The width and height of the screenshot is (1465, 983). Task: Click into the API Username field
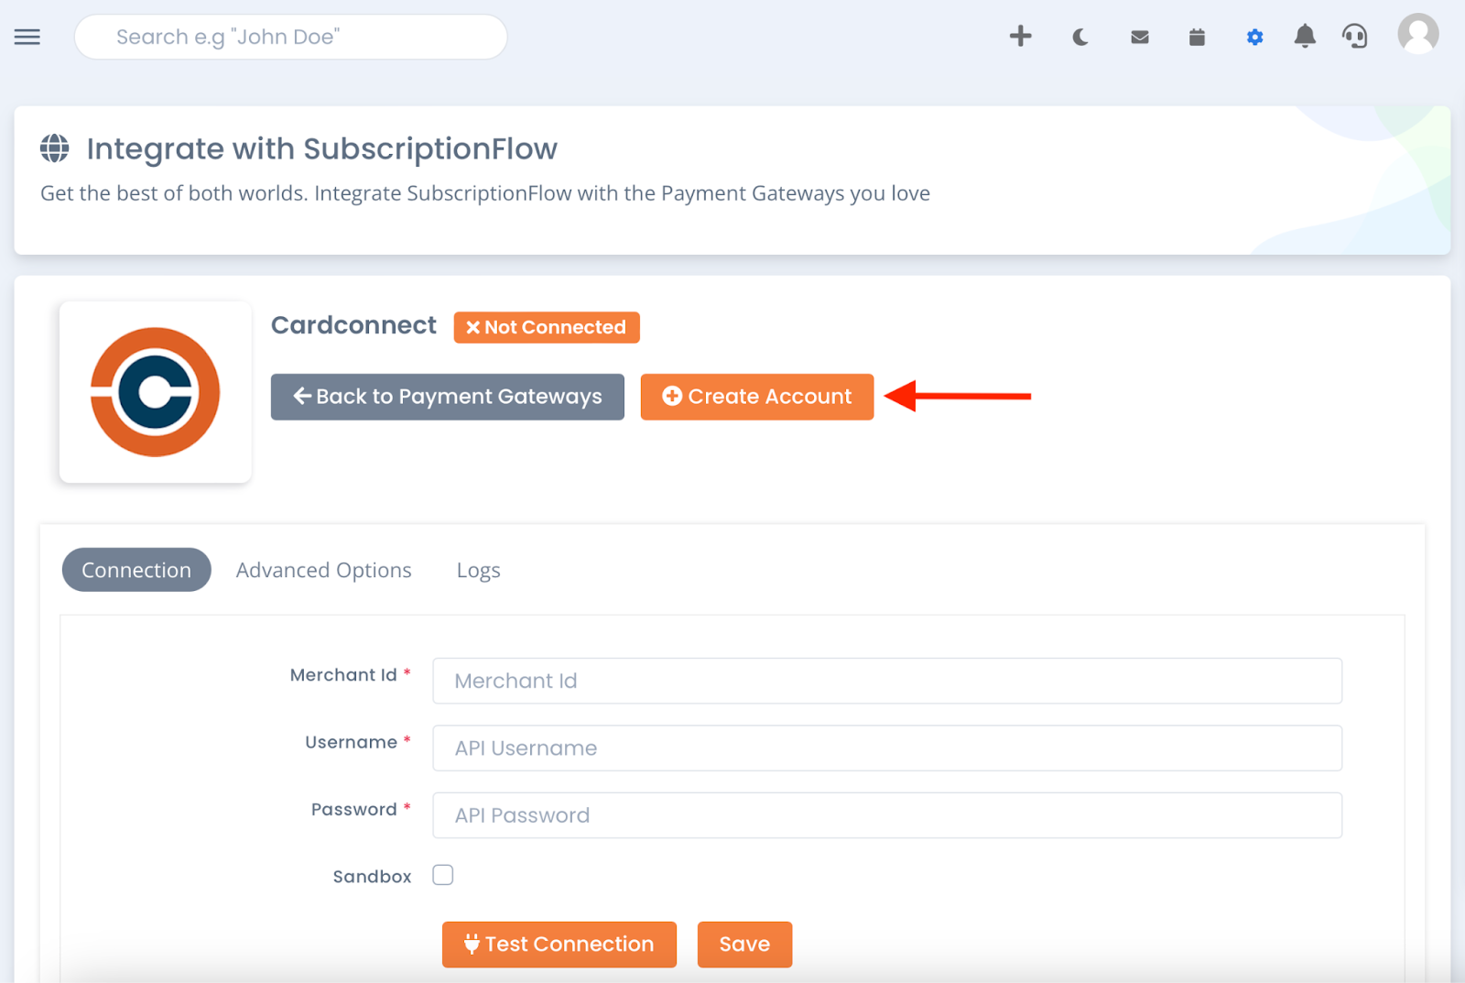pyautogui.click(x=887, y=748)
